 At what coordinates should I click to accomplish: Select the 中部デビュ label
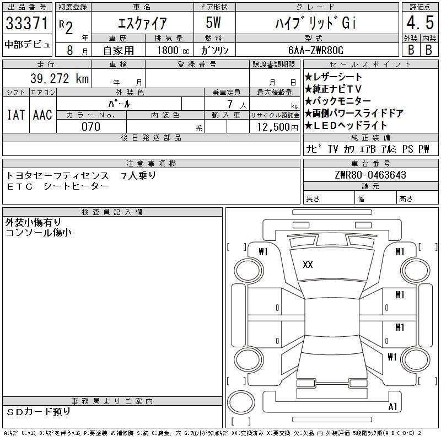(27, 45)
